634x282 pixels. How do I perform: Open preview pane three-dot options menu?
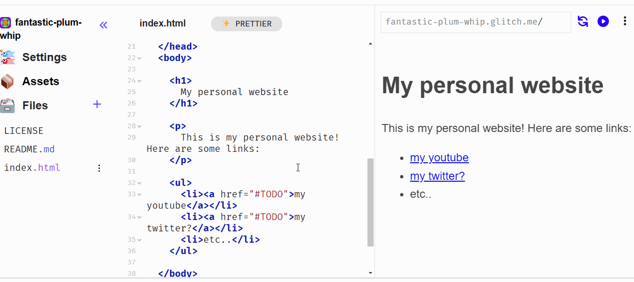625,21
